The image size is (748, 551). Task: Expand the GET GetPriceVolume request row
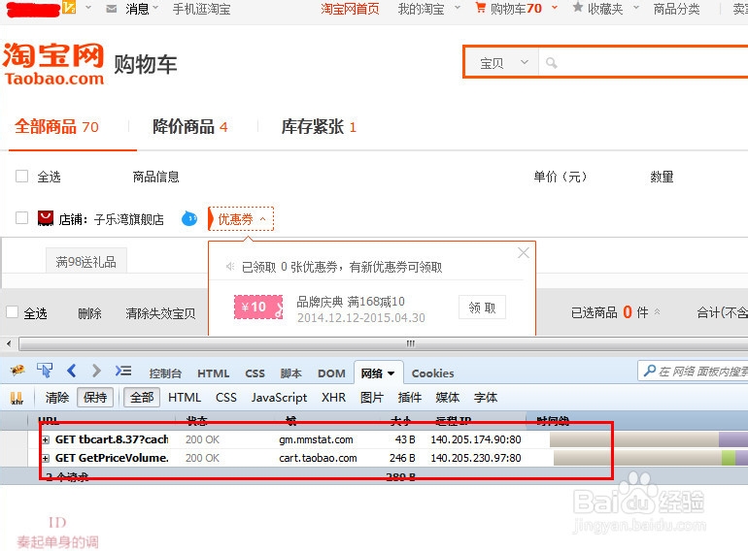(46, 459)
